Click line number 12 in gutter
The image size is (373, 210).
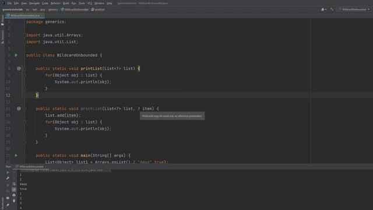pos(8,95)
